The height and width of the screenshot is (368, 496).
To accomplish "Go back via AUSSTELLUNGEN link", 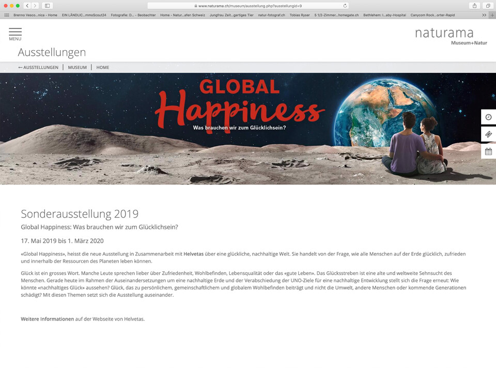I will (x=38, y=67).
